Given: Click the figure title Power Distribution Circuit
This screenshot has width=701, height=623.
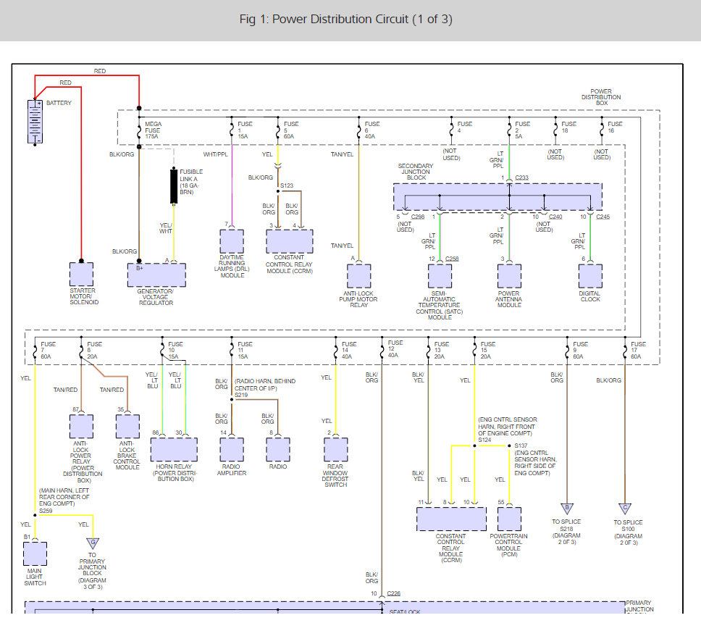Looking at the screenshot, I should point(346,20).
